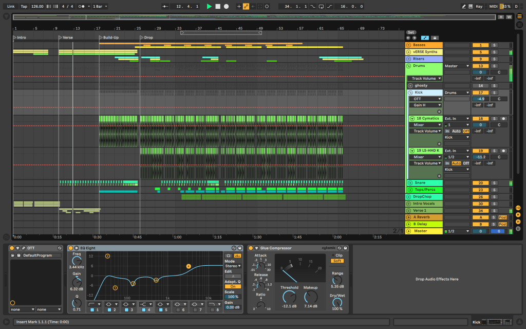Click the Link button
The height and width of the screenshot is (329, 526).
(11, 6)
